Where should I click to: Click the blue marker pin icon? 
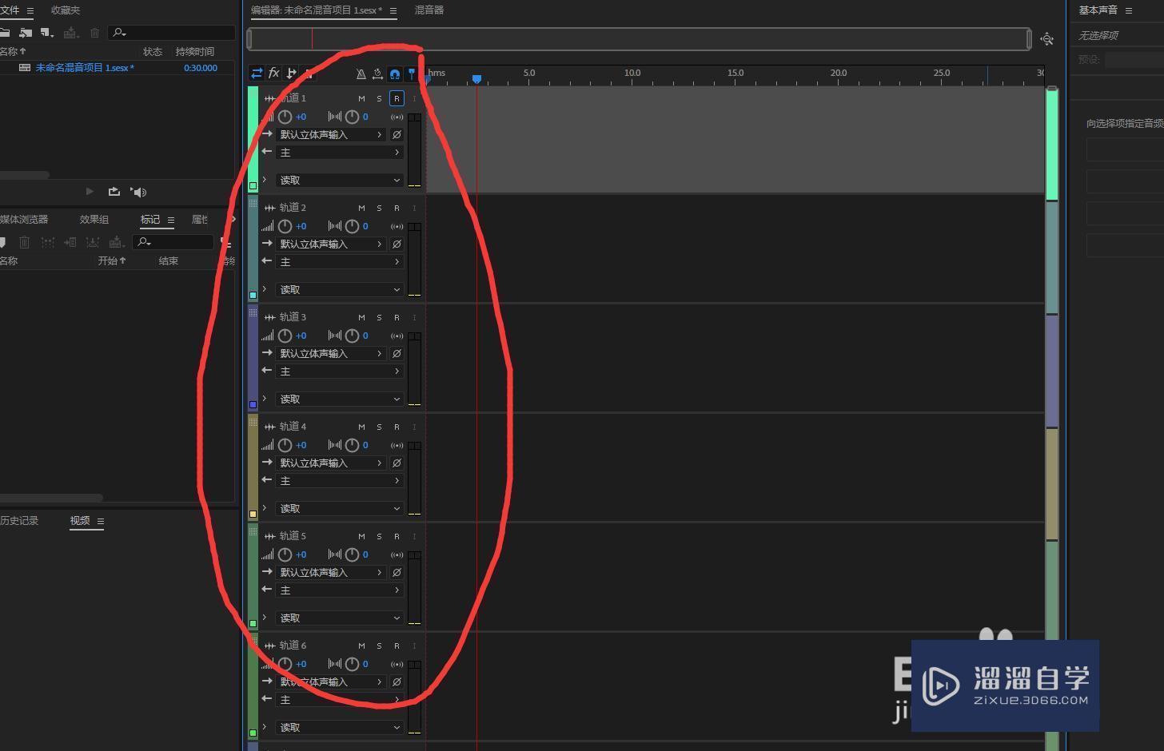(x=412, y=74)
